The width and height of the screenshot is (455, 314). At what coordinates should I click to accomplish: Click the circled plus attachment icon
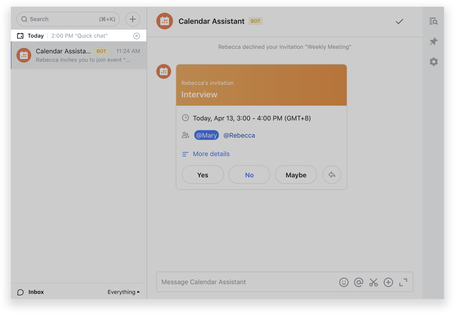(x=388, y=282)
